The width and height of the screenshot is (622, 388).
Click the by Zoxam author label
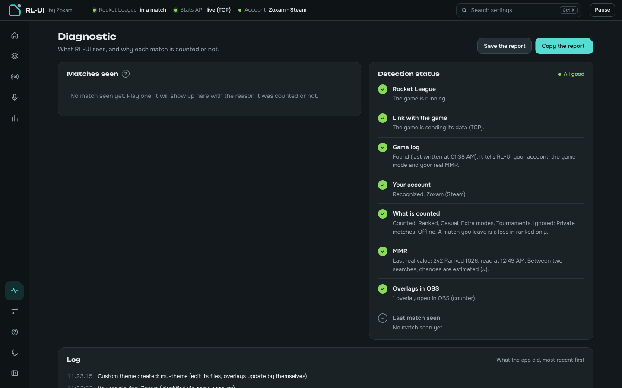pyautogui.click(x=60, y=10)
